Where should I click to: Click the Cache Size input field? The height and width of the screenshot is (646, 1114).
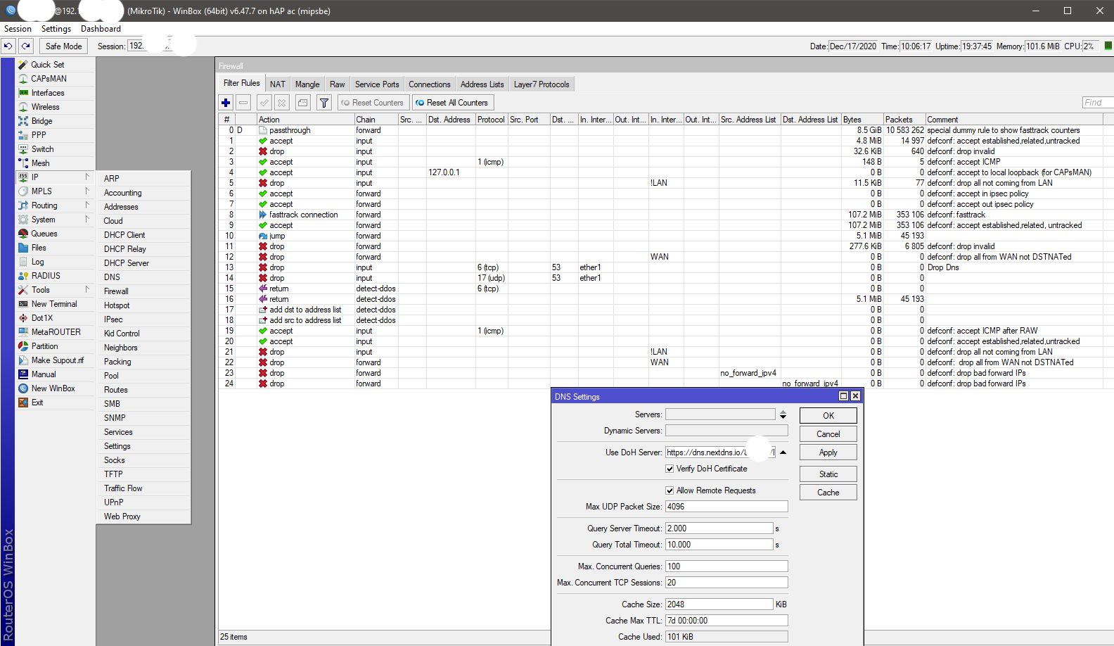point(719,604)
